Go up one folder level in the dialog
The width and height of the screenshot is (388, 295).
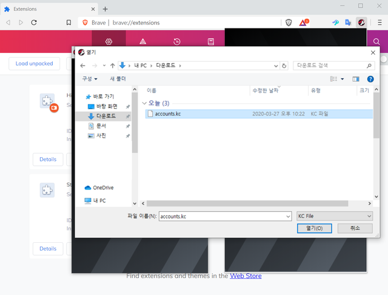click(x=113, y=66)
